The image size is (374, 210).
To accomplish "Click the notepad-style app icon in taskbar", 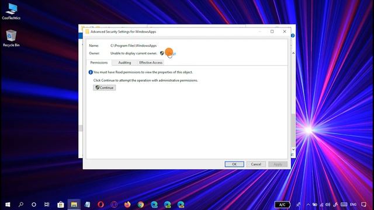I will (x=87, y=205).
